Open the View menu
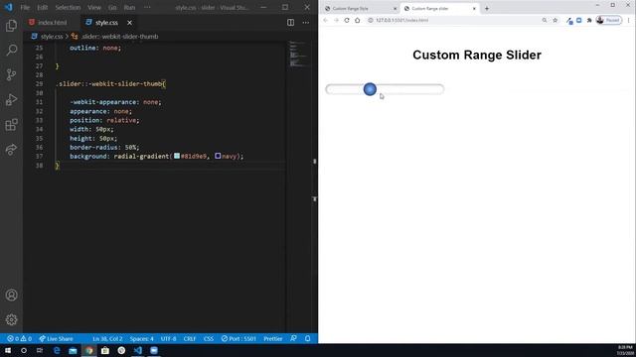Screen dimensions: 636x357 94,7
